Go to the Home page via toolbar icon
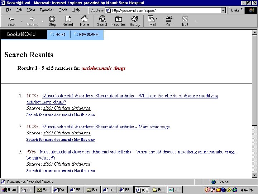258x194 pixels. pos(85,21)
